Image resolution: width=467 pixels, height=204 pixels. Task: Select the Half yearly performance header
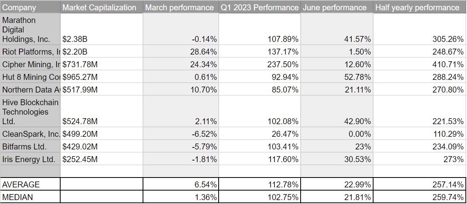pyautogui.click(x=419, y=8)
